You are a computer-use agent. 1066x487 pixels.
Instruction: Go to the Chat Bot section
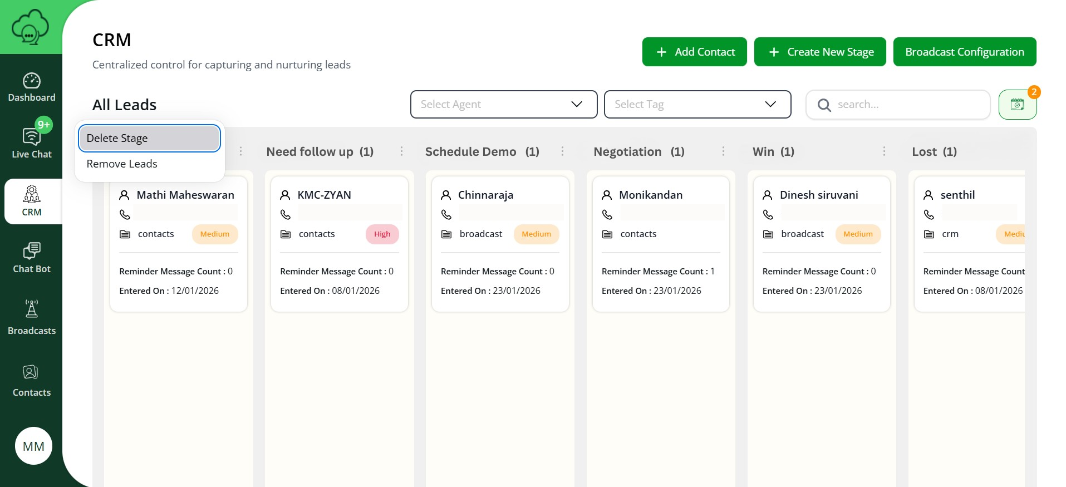pos(32,258)
